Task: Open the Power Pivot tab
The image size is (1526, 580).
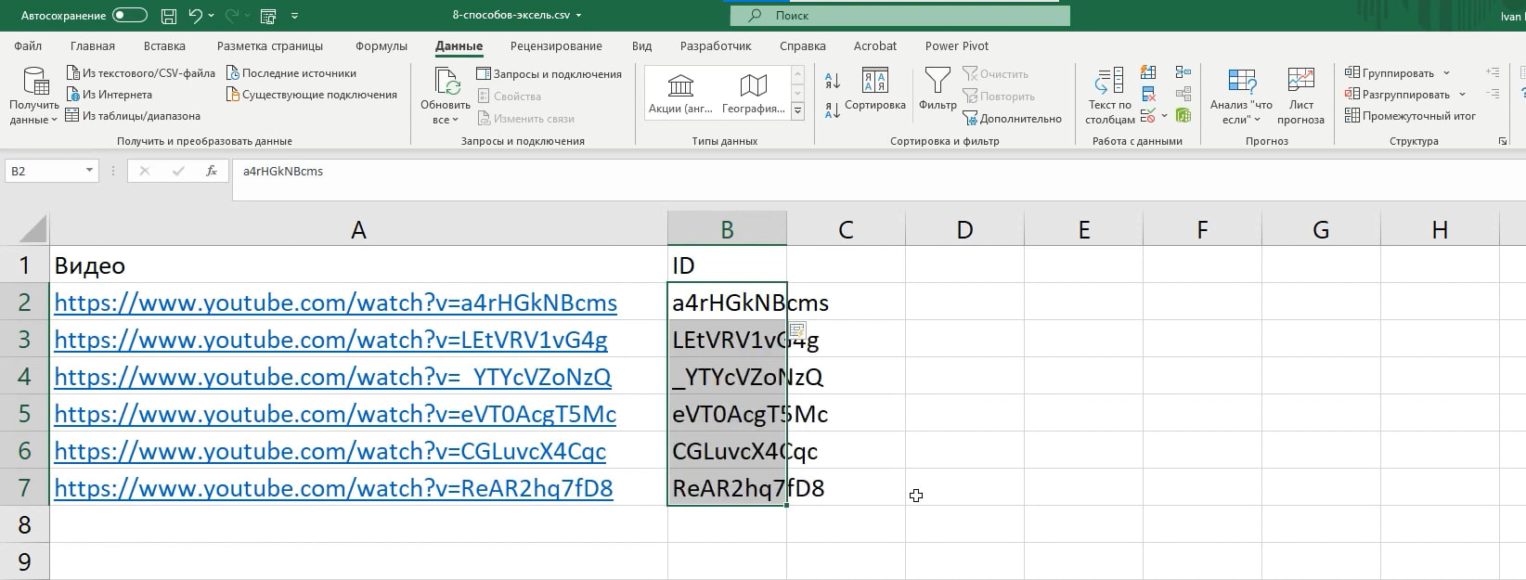Action: [957, 45]
